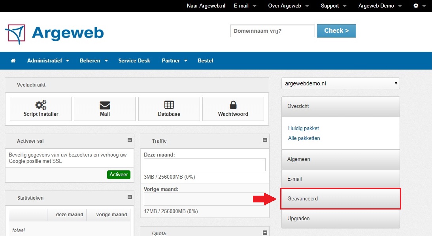Open the Service Desk menu item
This screenshot has height=236, width=432.
click(x=134, y=60)
